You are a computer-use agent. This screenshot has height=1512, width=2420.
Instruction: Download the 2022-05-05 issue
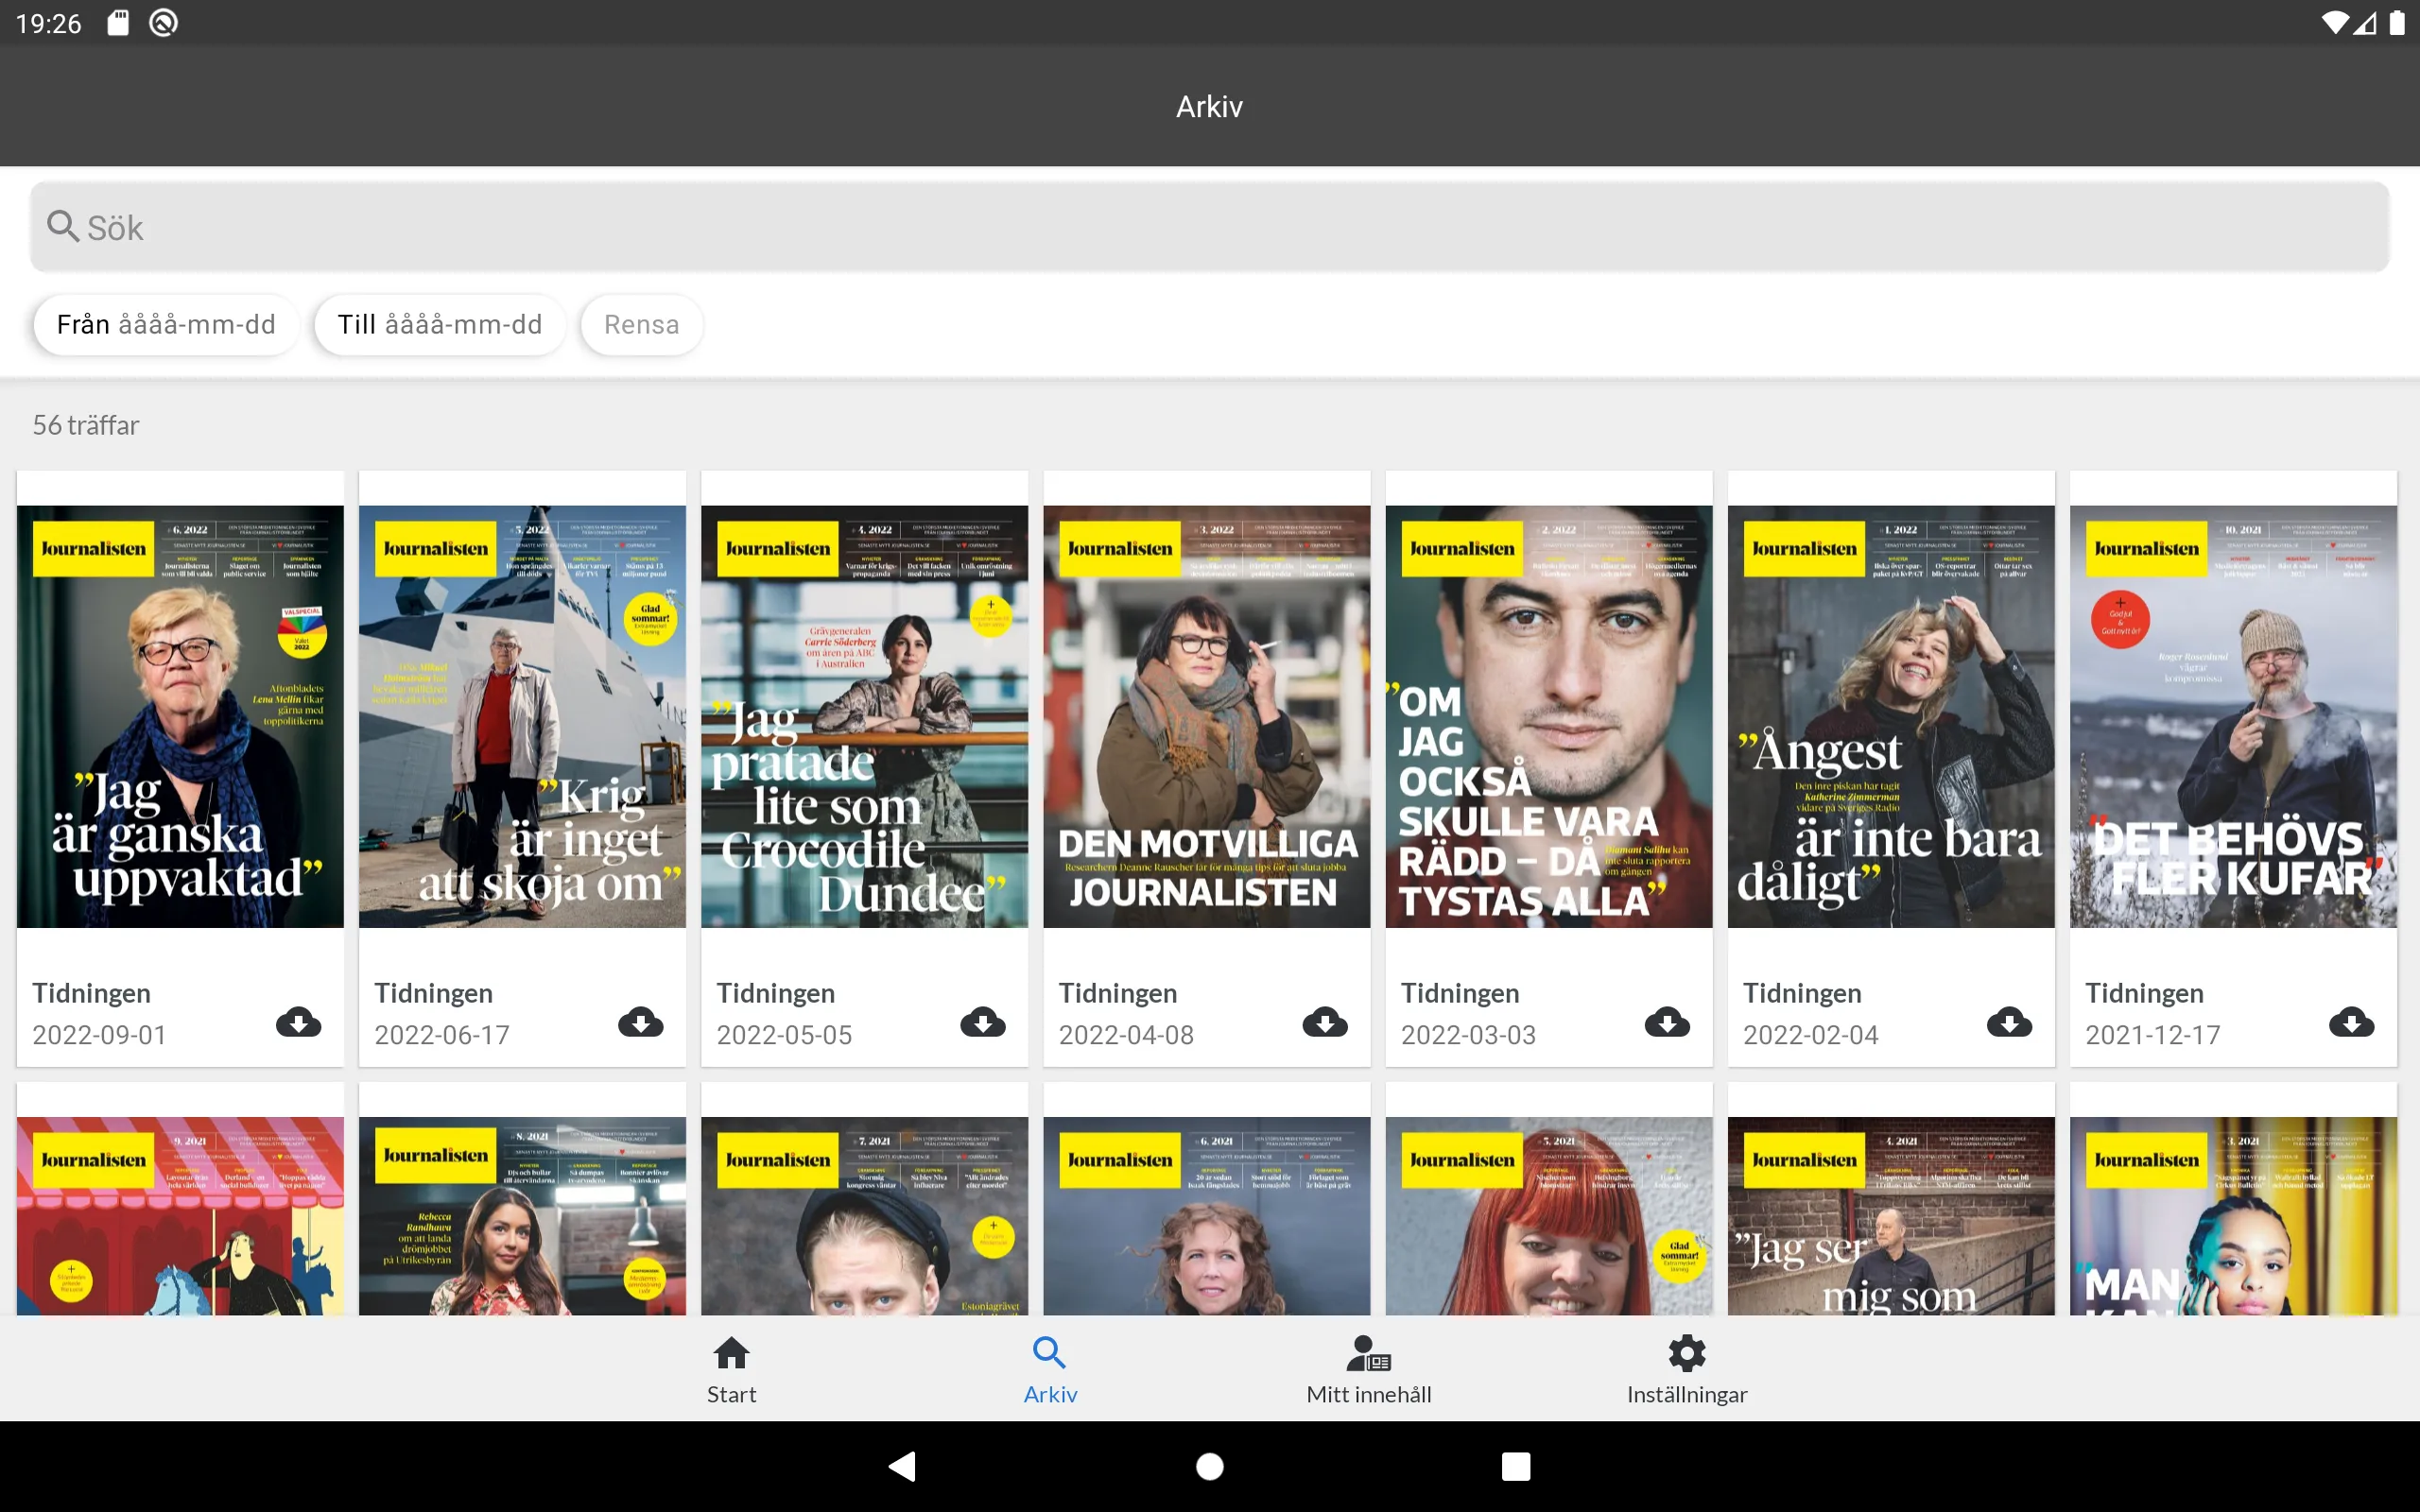point(983,1022)
